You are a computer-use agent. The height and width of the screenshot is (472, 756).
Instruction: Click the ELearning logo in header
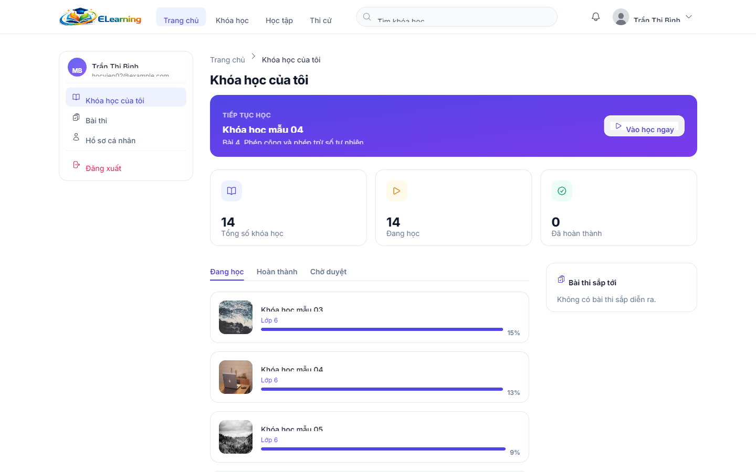click(x=100, y=17)
